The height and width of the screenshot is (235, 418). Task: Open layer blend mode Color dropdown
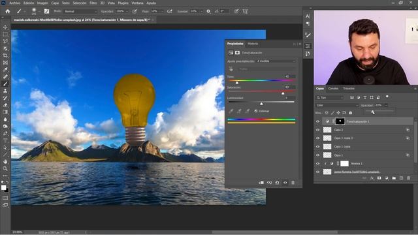[337, 105]
